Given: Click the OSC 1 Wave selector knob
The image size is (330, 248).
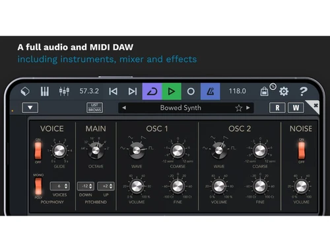Looking at the screenshot, I should point(137,151).
